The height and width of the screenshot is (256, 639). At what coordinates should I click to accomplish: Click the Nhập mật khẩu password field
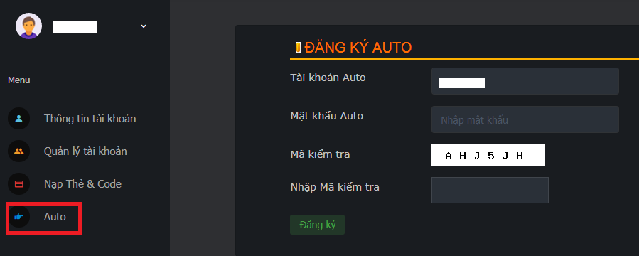(x=525, y=119)
